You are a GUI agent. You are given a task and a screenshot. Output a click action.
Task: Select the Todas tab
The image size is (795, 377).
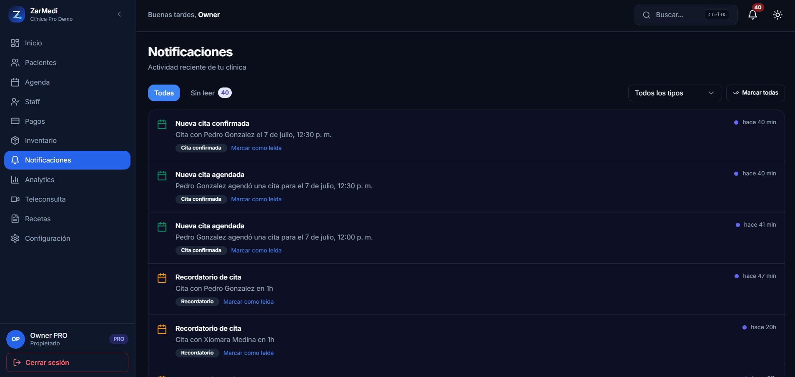tap(164, 93)
